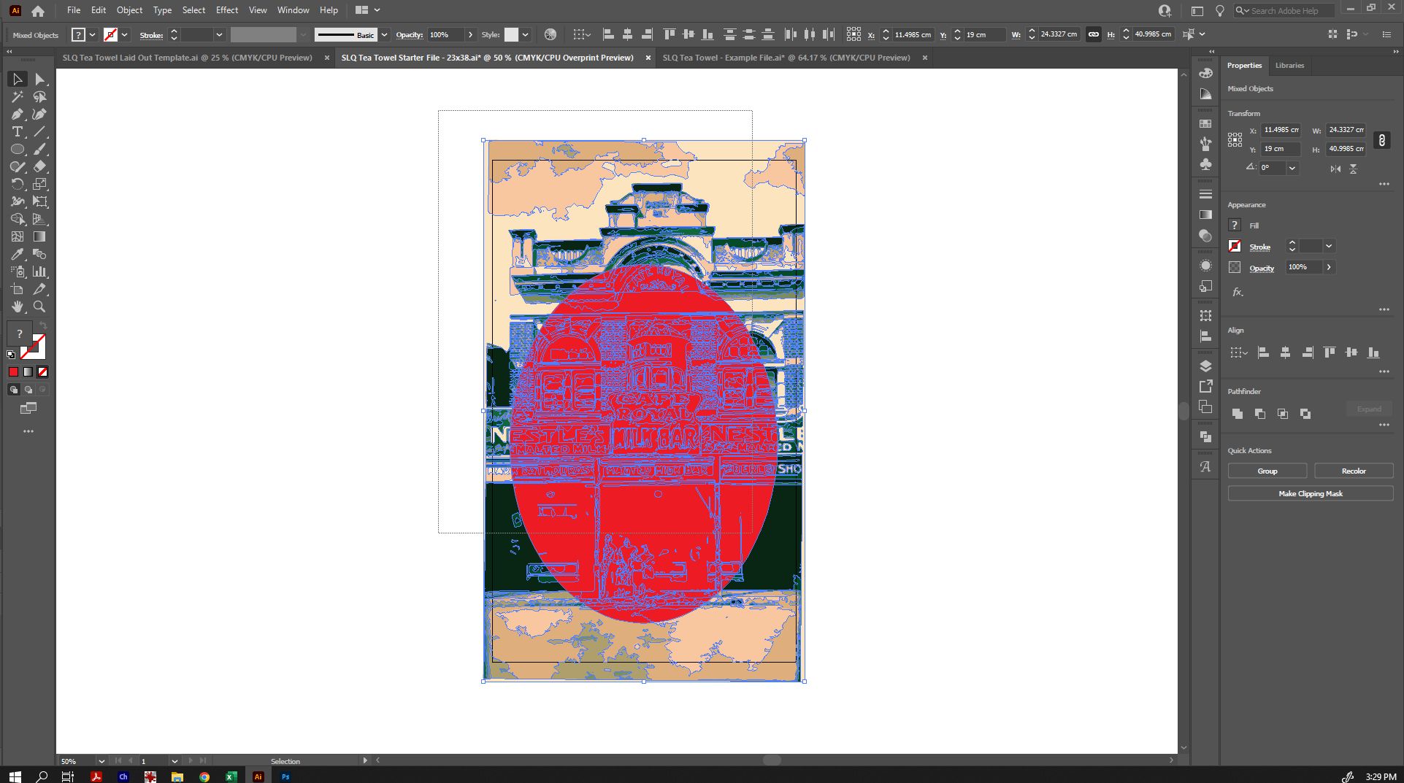The image size is (1404, 783).
Task: Open rotation angle dropdown in Transform
Action: coord(1292,168)
